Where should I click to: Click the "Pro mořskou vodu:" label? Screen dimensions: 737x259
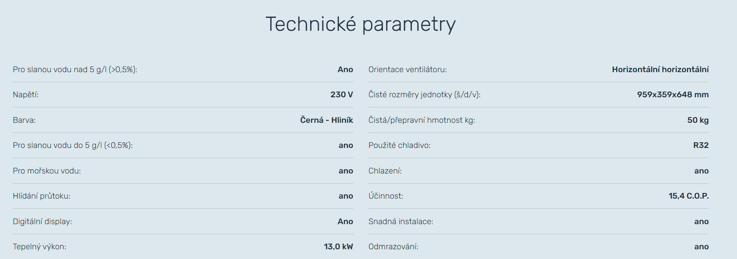[x=47, y=171]
